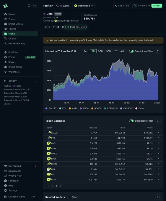Click the share icon under Gate wallet
166x201 pixels.
coord(49,27)
